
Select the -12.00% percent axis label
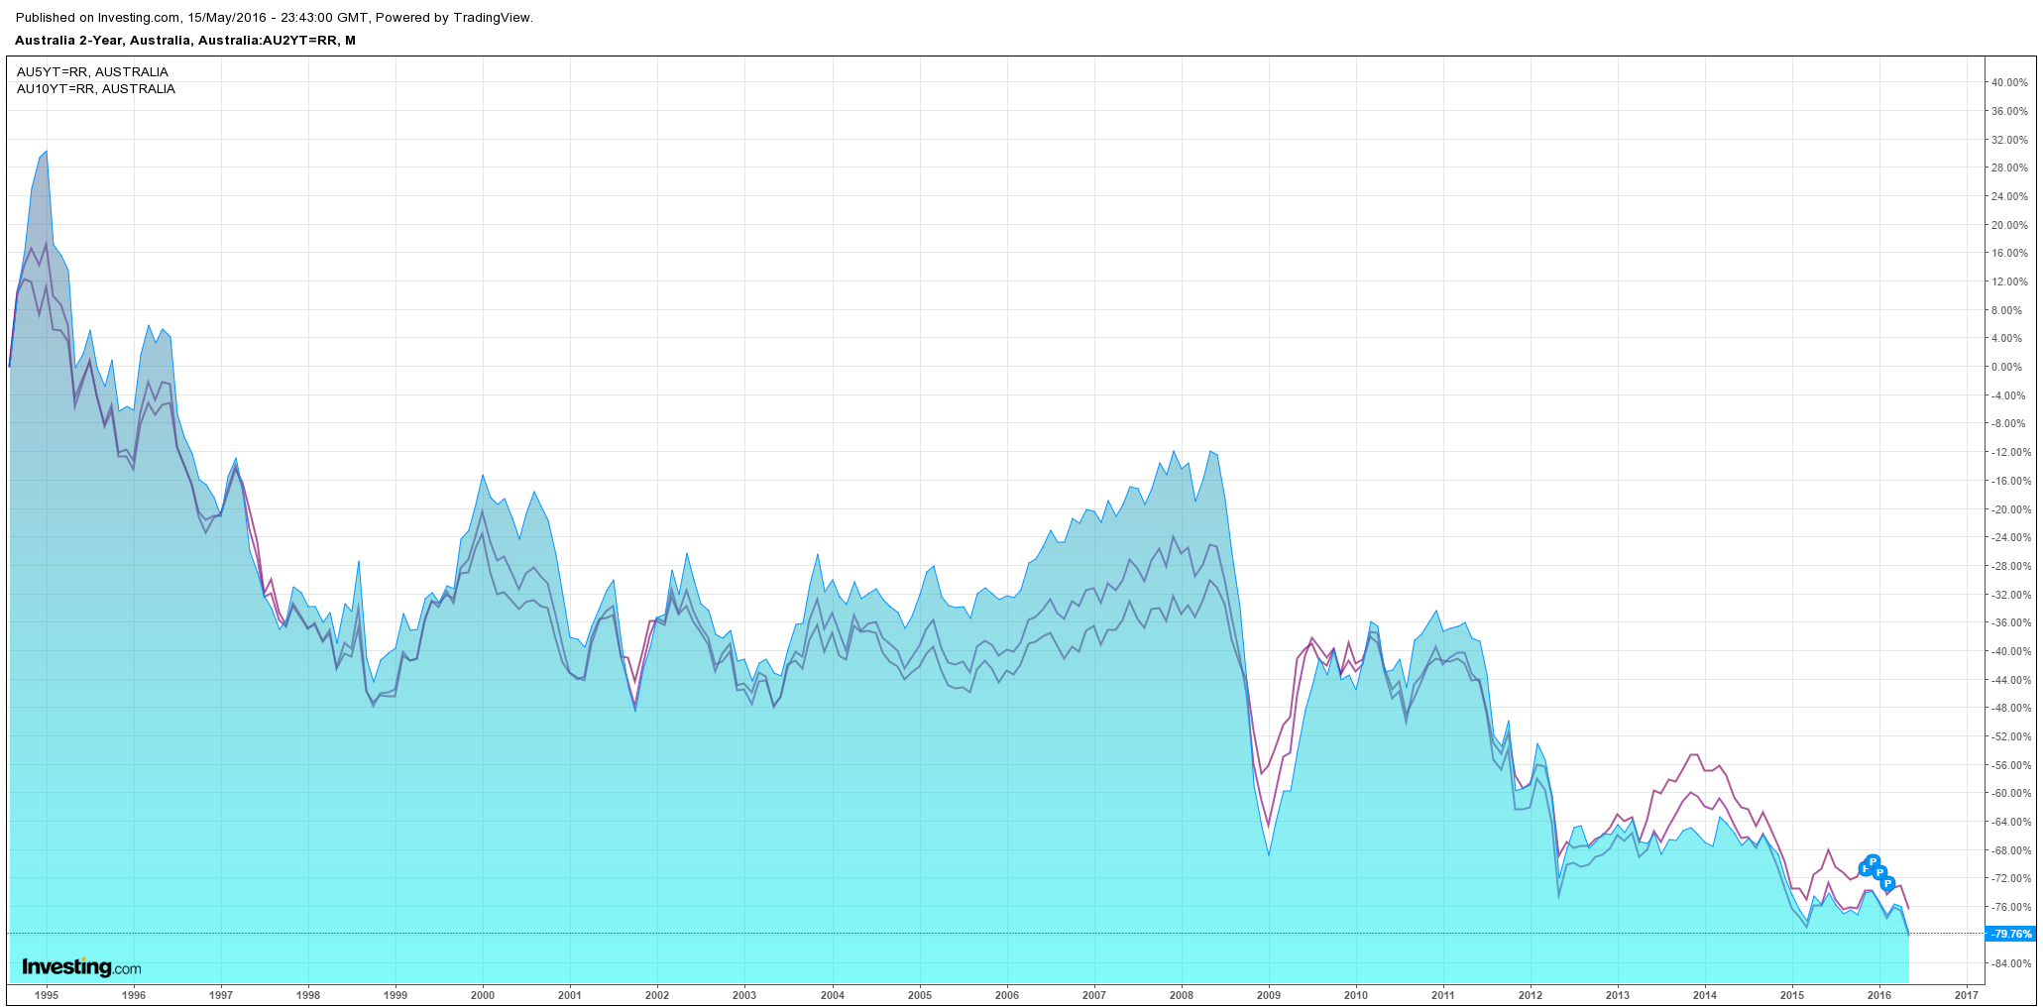(x=2011, y=452)
